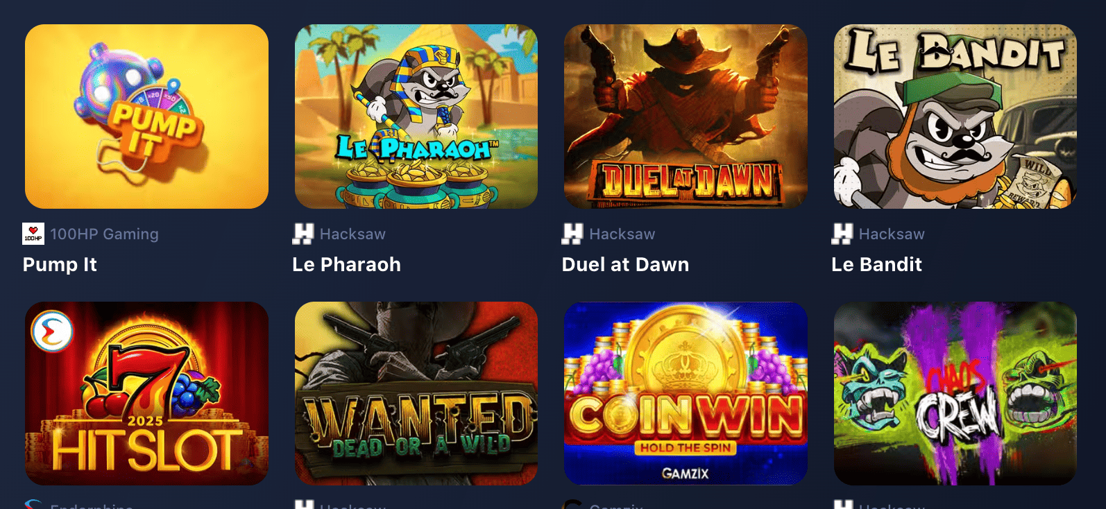Click the Hacksaw logo under Wanted Dead or a Wild
1106x509 pixels.
click(x=304, y=504)
